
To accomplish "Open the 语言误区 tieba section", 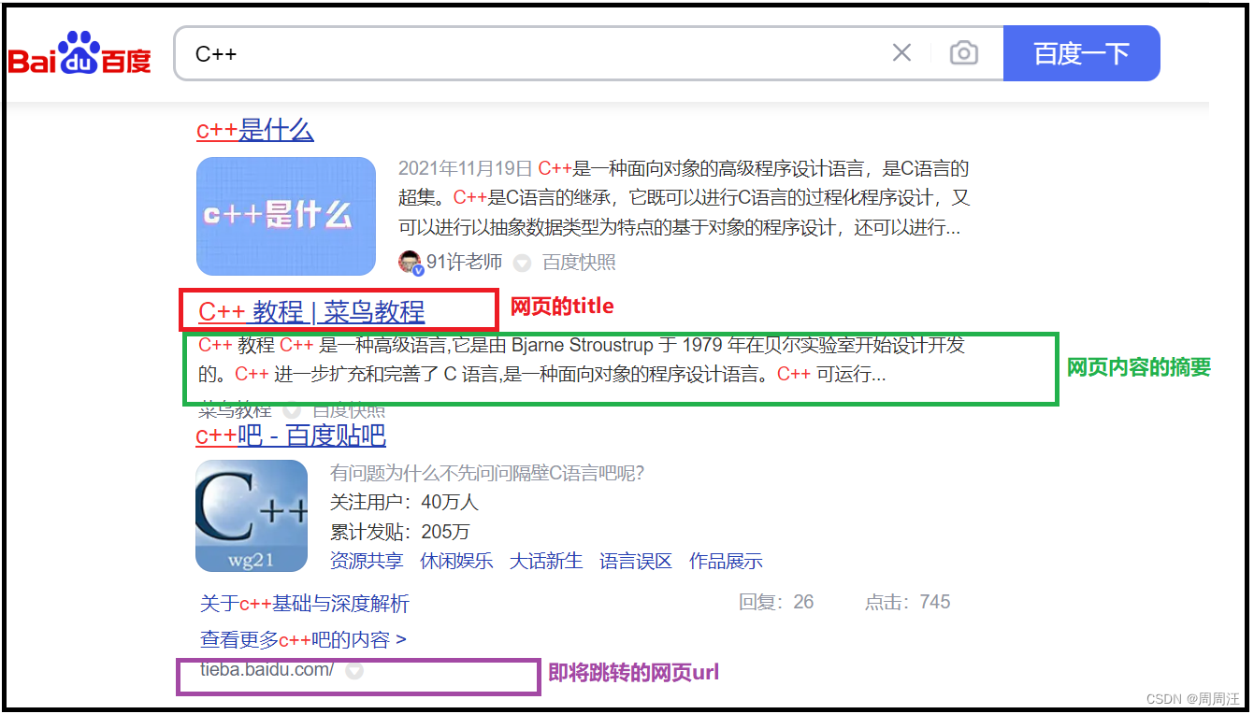I will point(636,561).
